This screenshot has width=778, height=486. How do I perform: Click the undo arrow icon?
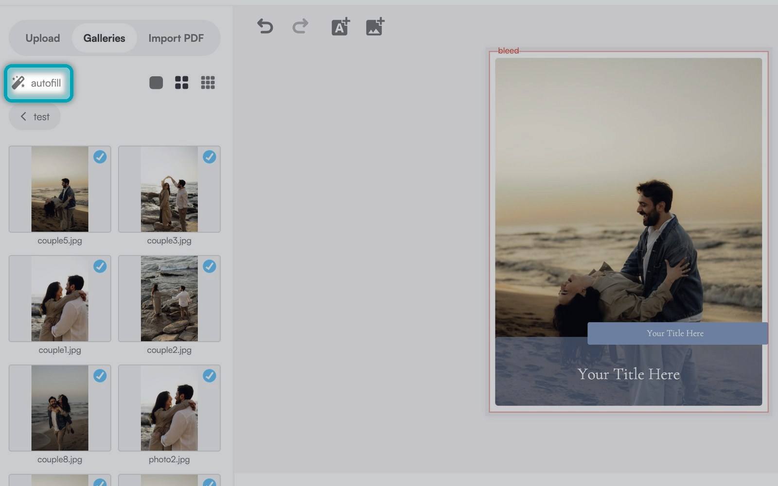(265, 26)
